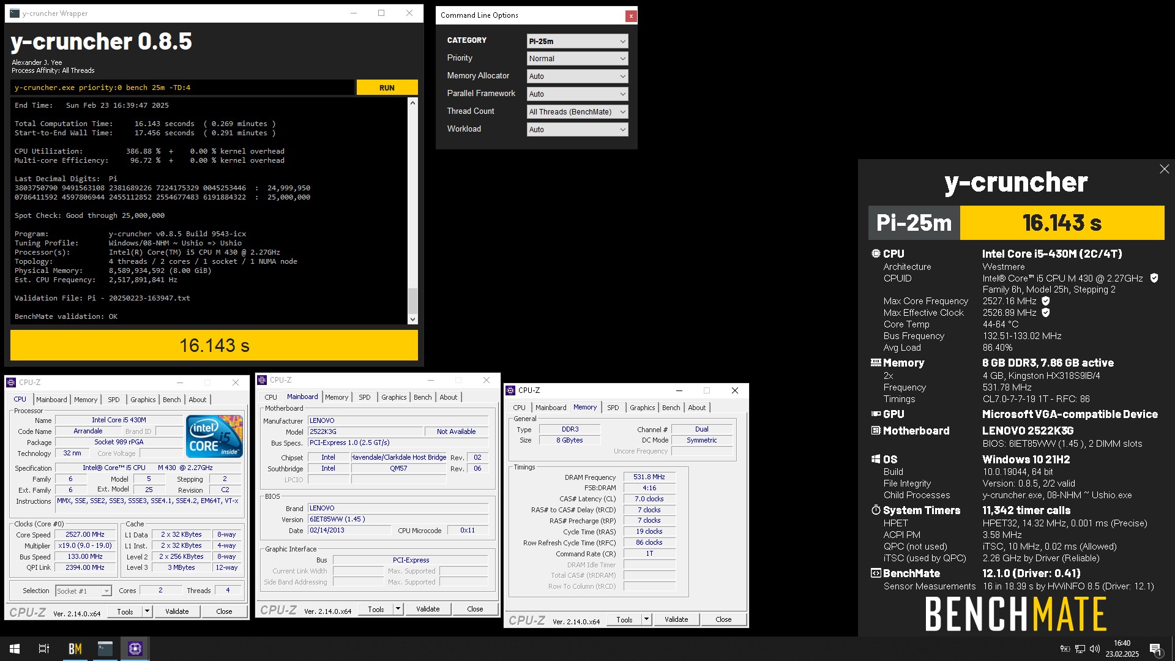Click Close button in left CPU-Z window

pos(224,611)
